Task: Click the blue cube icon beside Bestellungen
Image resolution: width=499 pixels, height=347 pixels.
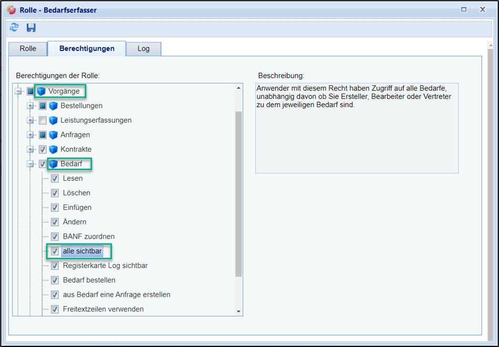Action: [x=54, y=106]
